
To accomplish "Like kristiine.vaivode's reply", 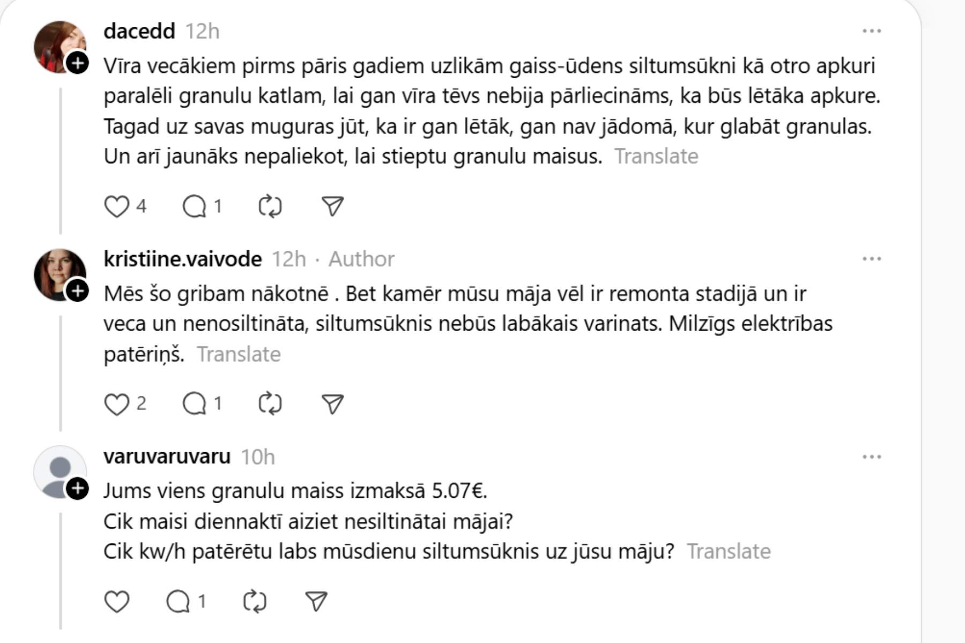I will 116,404.
